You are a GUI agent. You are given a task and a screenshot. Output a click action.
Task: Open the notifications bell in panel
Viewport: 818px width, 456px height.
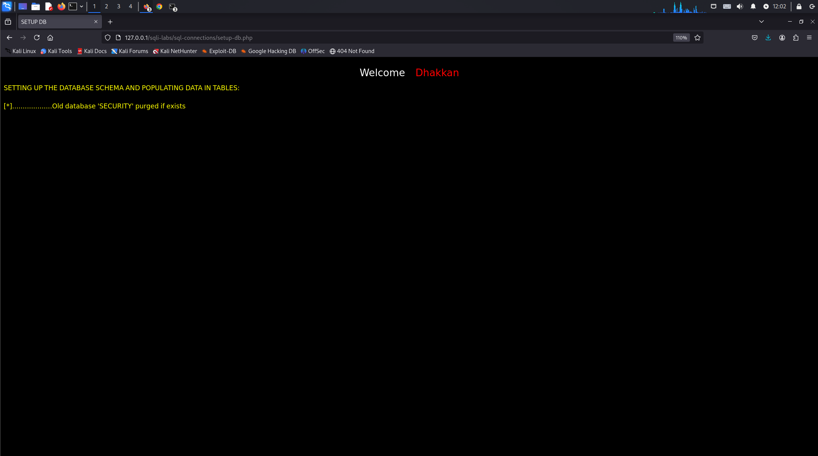753,6
